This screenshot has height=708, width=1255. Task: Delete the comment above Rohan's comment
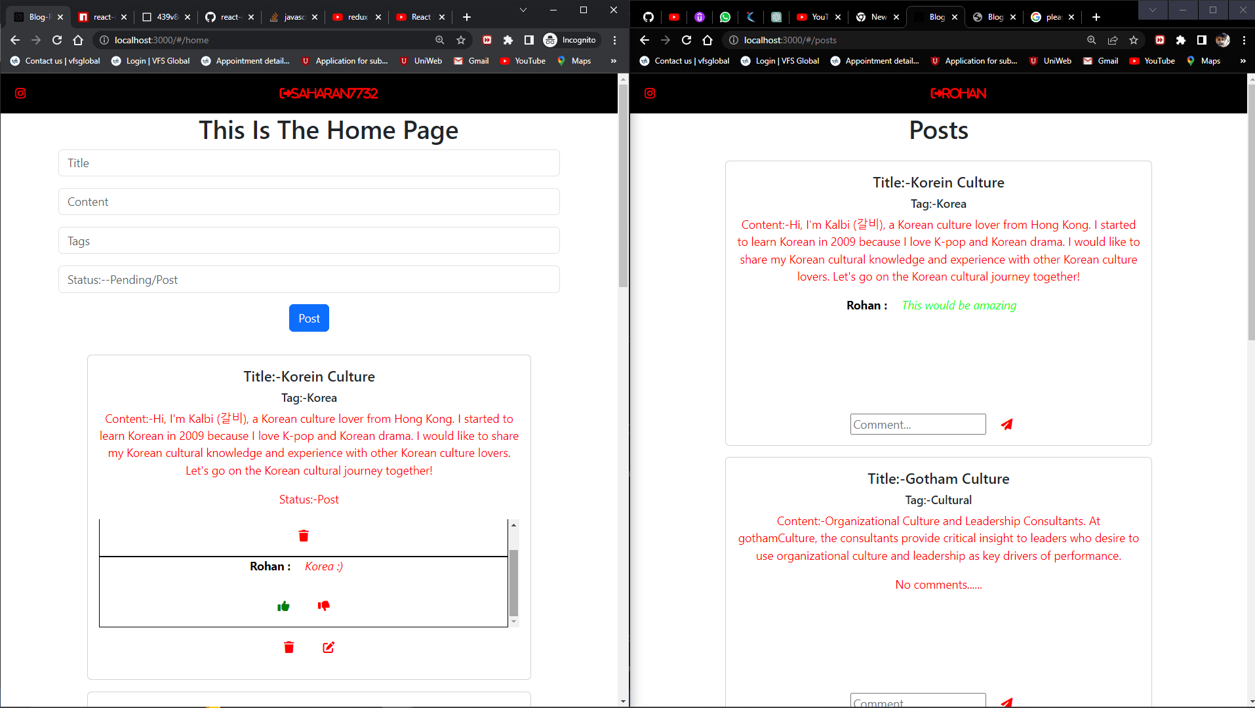pyautogui.click(x=304, y=536)
